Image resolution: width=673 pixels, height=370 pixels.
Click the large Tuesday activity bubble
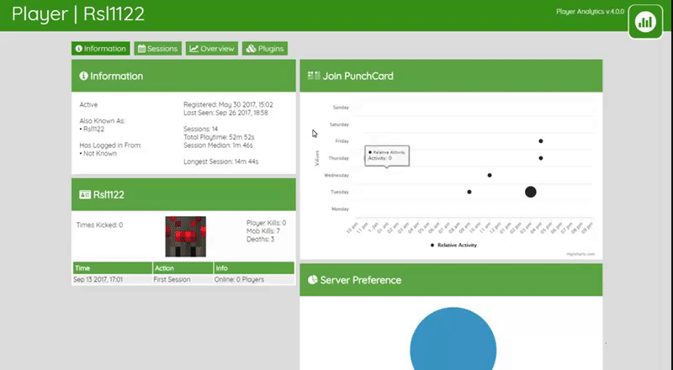[530, 192]
